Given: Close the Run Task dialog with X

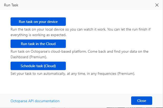Looking at the screenshot, I should [x=157, y=5].
